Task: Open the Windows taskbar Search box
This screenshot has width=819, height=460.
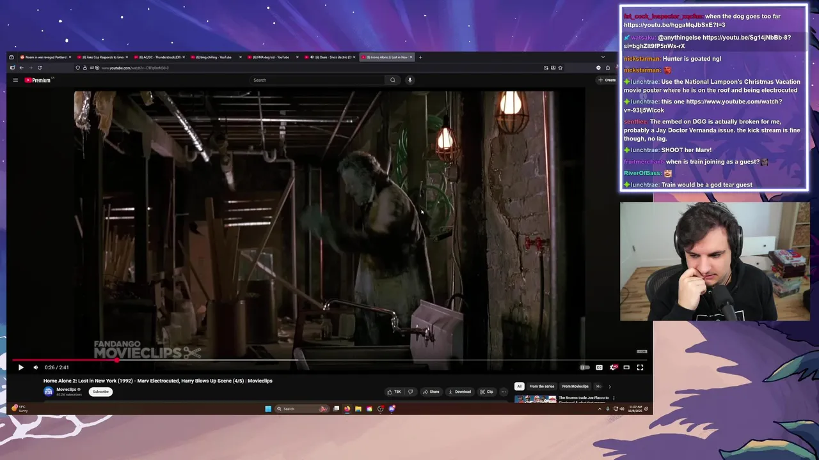Action: 301,409
